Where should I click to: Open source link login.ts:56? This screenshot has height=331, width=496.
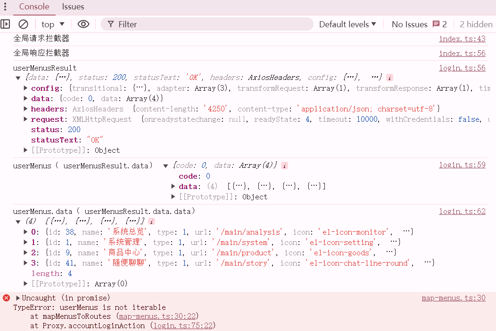462,68
